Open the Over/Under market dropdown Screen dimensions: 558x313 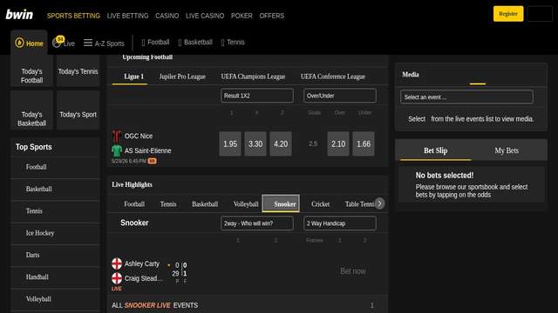tap(340, 96)
